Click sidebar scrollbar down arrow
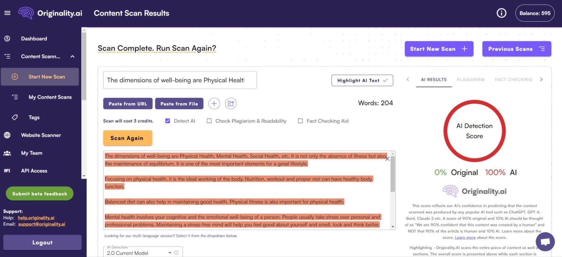This screenshot has height=257, width=562. (84, 176)
